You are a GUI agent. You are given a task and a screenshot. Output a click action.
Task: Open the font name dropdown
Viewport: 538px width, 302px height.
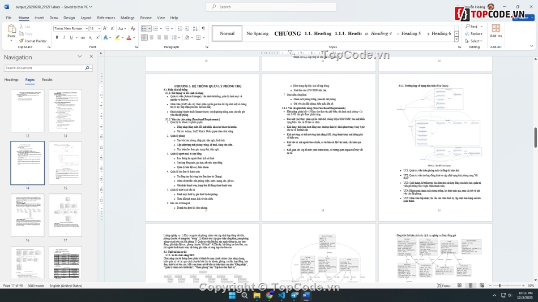pyautogui.click(x=87, y=28)
